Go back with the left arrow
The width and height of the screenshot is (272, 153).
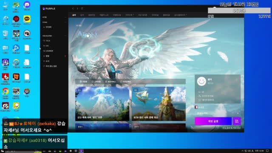73,8
